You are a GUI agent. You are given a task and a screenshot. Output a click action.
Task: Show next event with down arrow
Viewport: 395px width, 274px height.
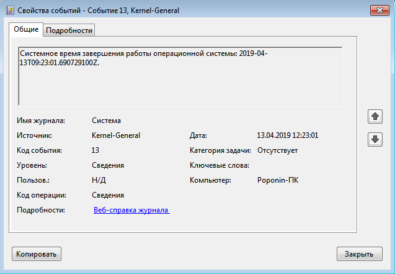(375, 140)
